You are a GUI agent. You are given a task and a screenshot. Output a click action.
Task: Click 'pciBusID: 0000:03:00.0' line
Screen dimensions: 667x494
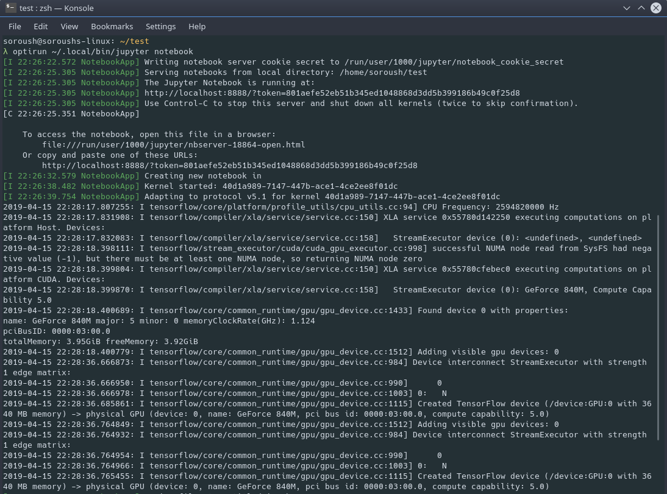(57, 331)
